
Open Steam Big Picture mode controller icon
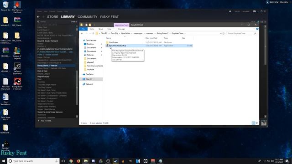(254, 11)
